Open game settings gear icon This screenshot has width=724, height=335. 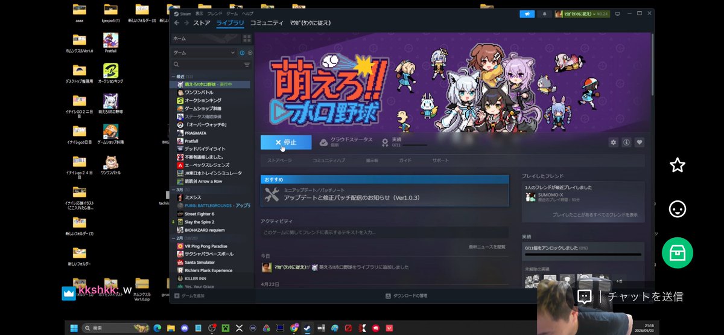(614, 142)
